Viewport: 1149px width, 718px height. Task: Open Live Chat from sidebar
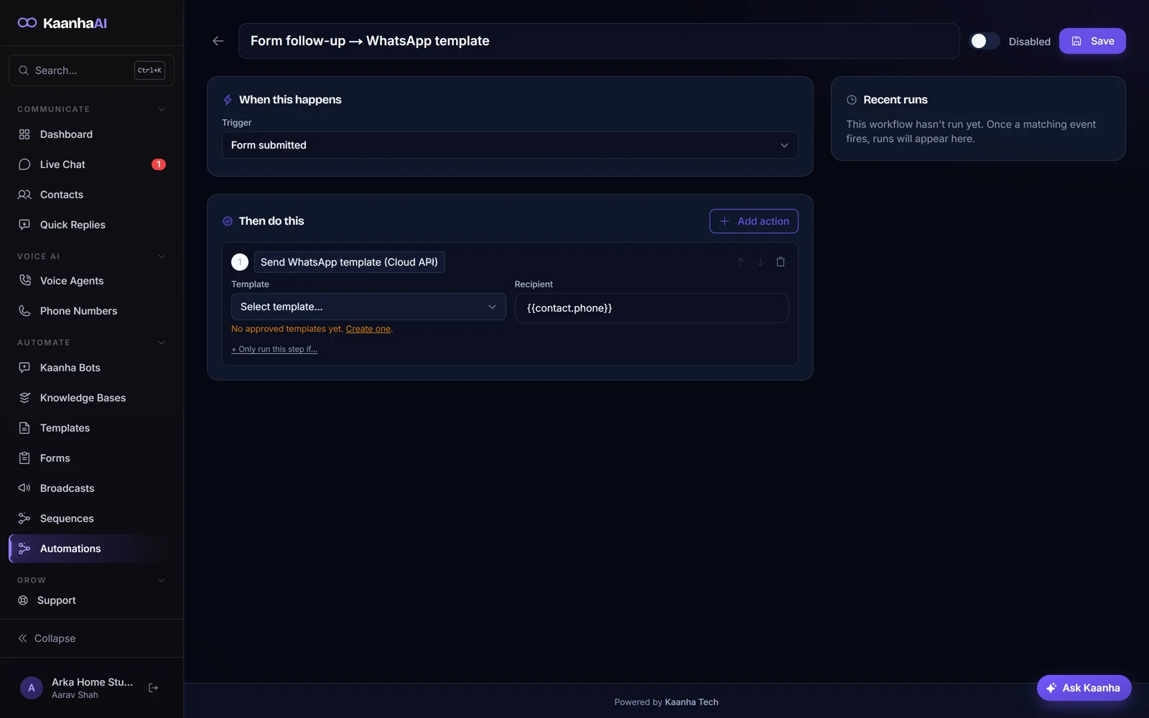pos(91,164)
